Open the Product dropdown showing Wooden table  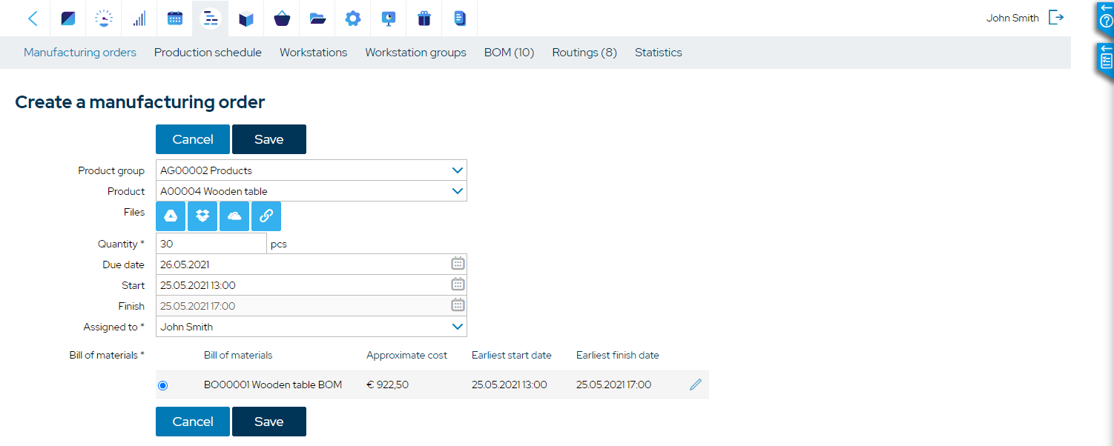458,191
